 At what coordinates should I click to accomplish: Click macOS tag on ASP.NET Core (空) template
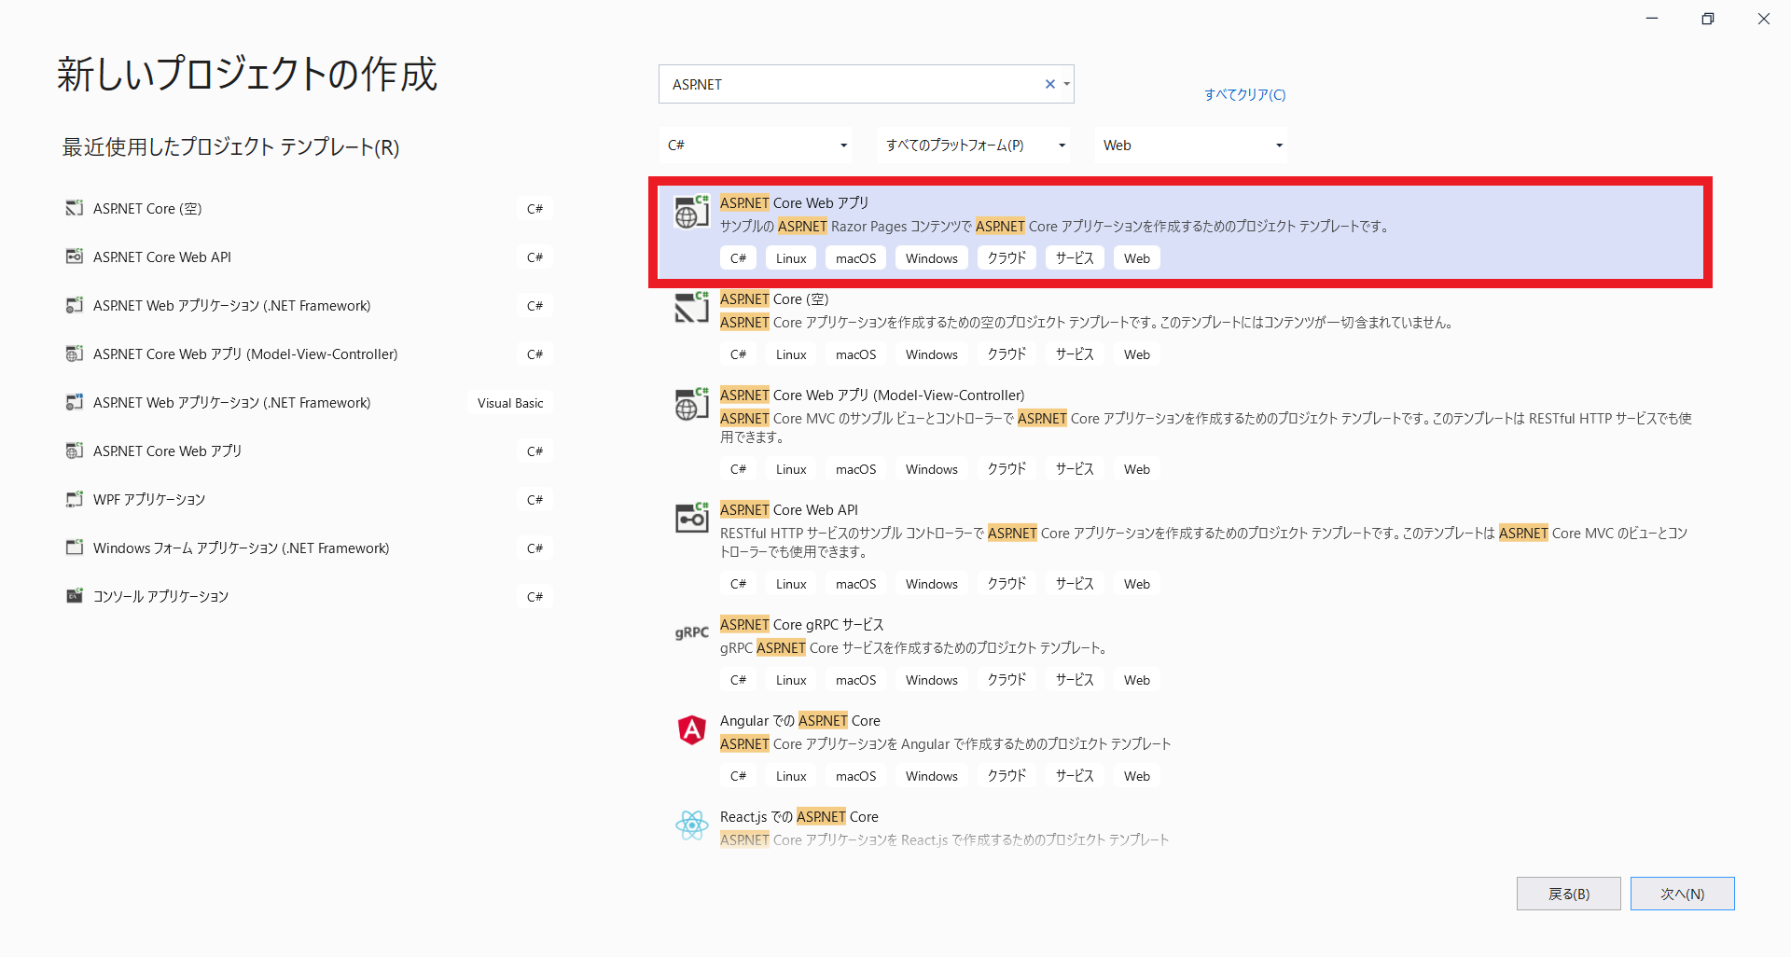(855, 354)
